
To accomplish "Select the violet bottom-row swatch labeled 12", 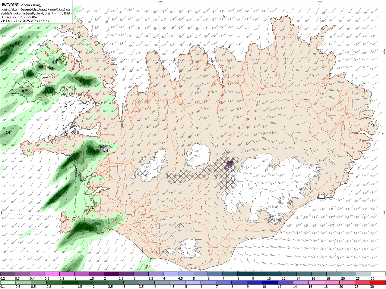I will coord(285,282).
